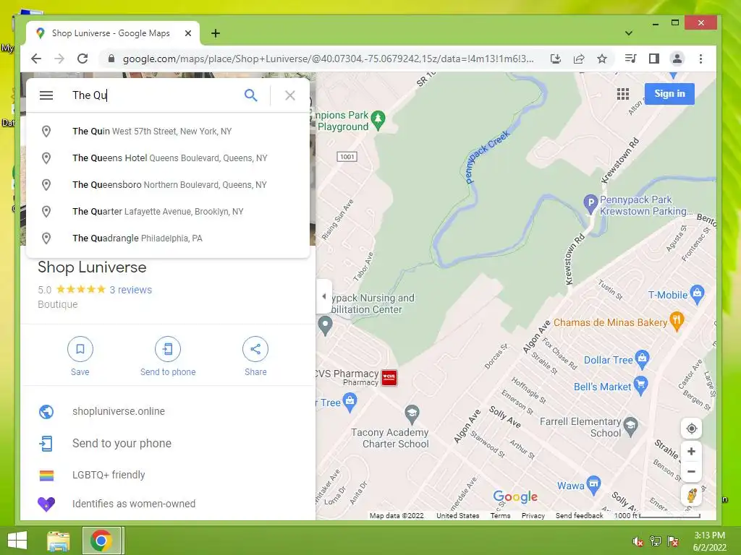Image resolution: width=741 pixels, height=555 pixels.
Task: Click Chamas de Minas Bakery marker
Action: coord(677,322)
